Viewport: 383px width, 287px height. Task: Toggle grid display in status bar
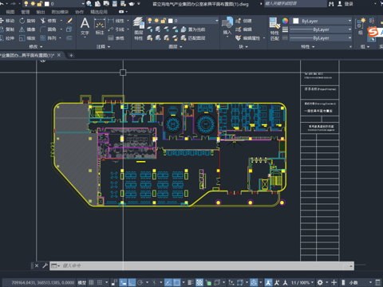[x=91, y=282]
